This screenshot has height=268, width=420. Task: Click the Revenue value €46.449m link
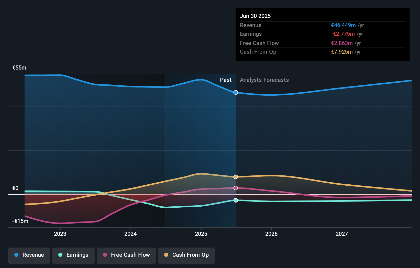[344, 25]
